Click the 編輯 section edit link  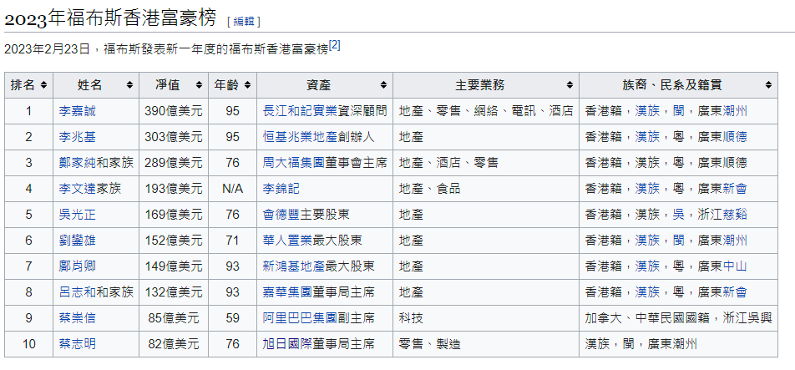pos(244,21)
